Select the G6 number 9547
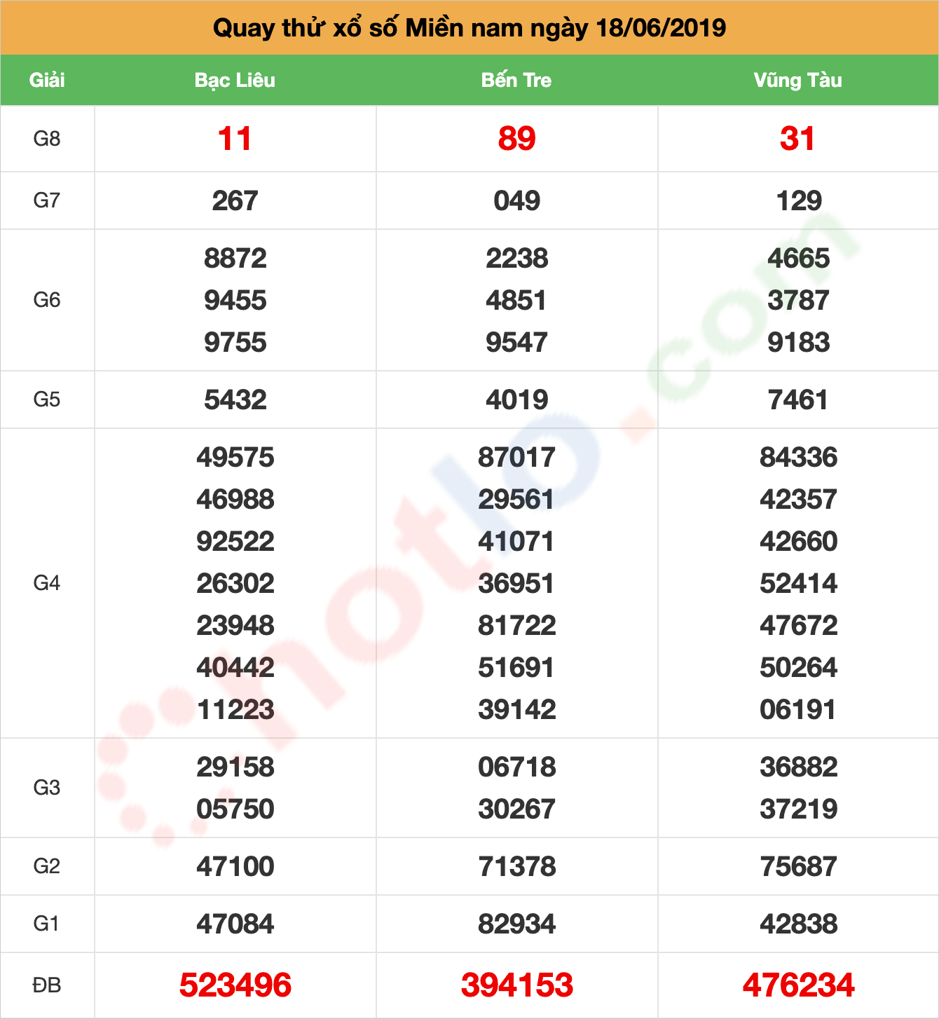 point(516,343)
